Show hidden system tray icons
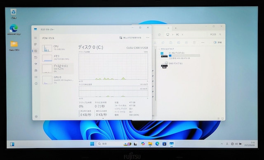Viewport: 264px width, 160px height. coord(222,144)
